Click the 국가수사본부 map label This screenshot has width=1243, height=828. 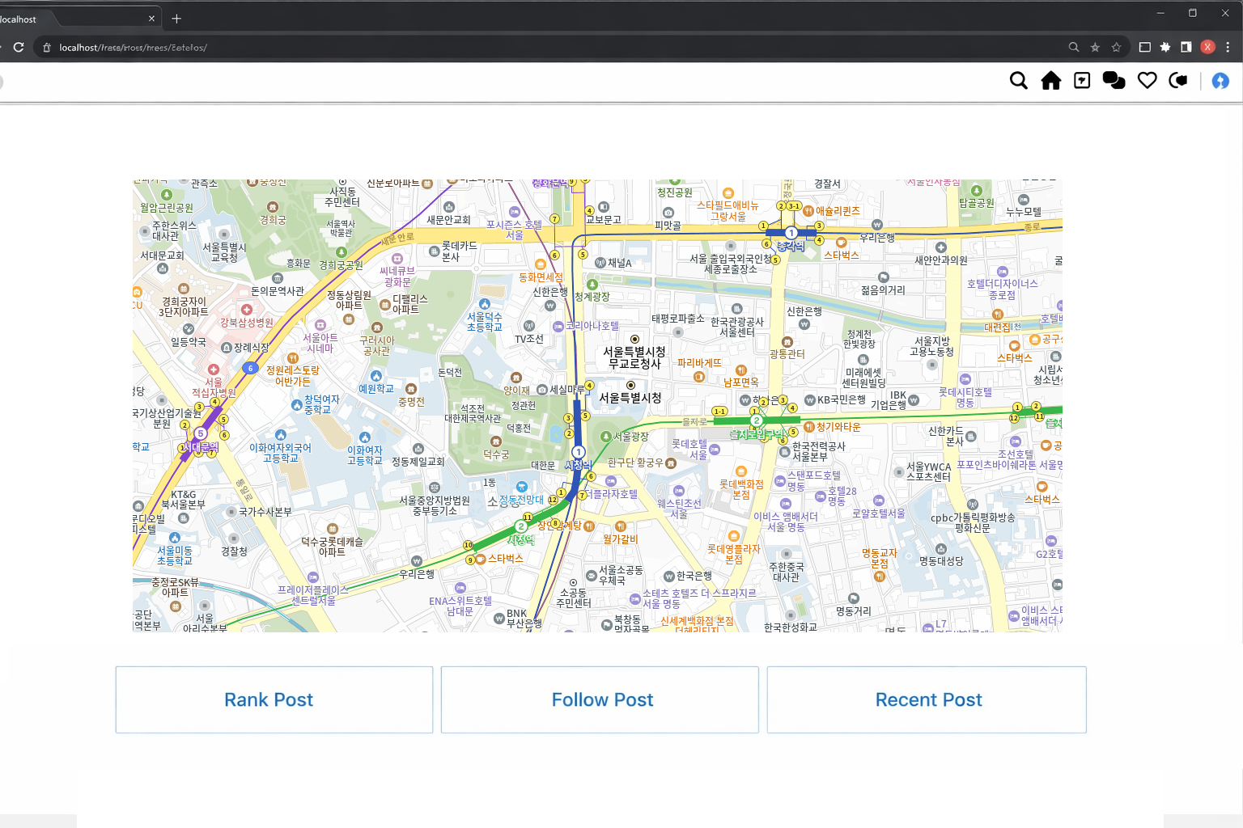coord(265,512)
